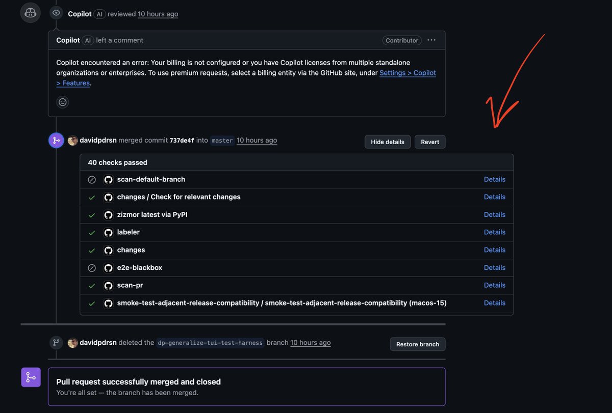Select scan-default-branch check name
Viewport: 612px width, 413px height.
pyautogui.click(x=151, y=179)
